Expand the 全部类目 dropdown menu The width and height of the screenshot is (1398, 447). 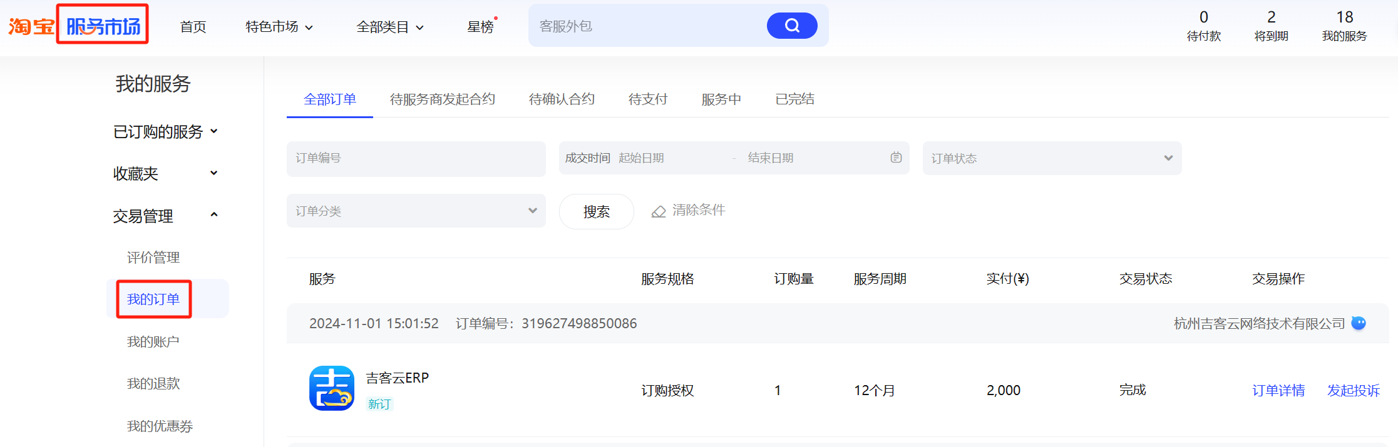(x=390, y=27)
